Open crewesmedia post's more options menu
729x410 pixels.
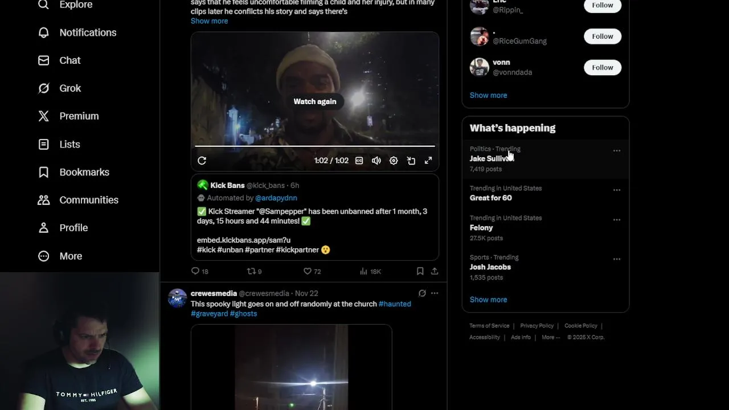point(435,293)
